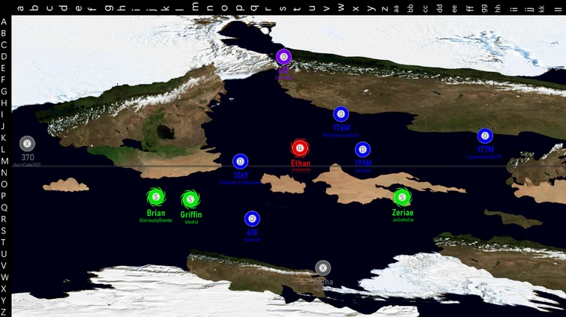Select the blue 175M depression marker

click(362, 149)
